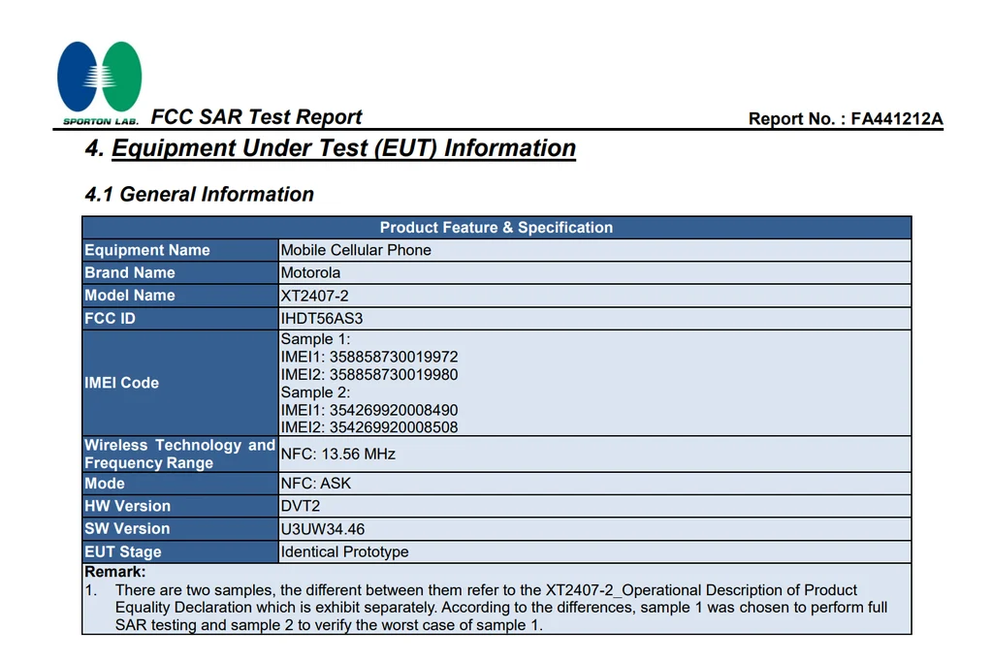Click the remark line starting 'There are two samples'
The image size is (993, 661).
(487, 590)
